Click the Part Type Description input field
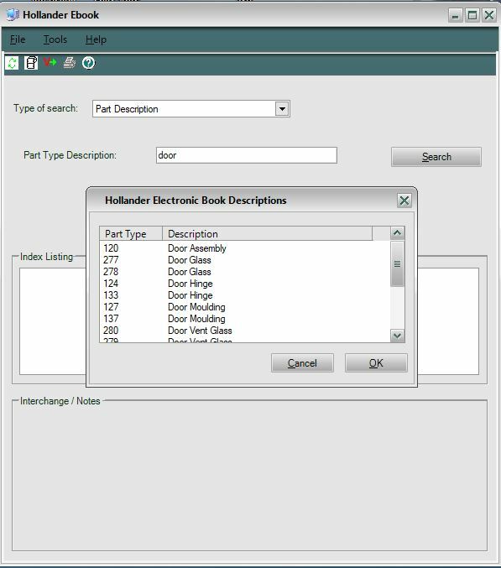The height and width of the screenshot is (568, 501). (247, 155)
